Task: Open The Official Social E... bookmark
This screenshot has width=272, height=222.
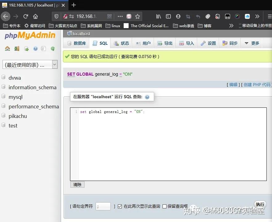Action: click(146, 26)
